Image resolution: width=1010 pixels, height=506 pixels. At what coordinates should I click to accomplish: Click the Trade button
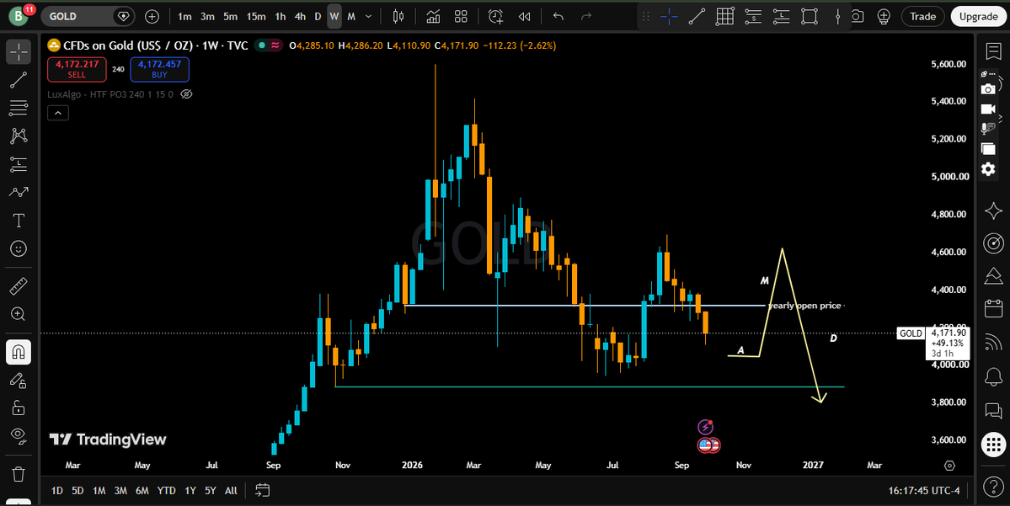click(x=922, y=17)
